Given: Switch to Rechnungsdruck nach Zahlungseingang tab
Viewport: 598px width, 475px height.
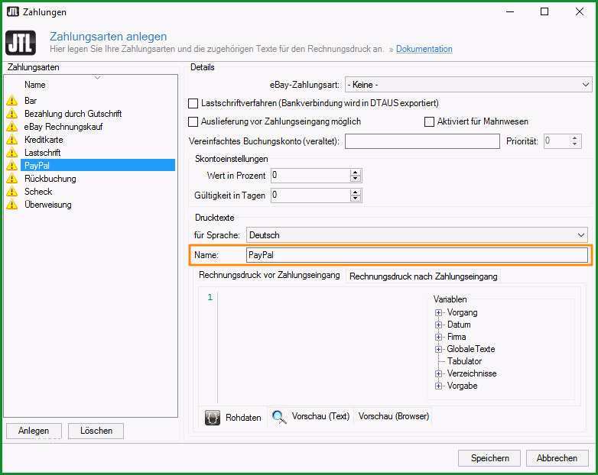Looking at the screenshot, I should click(424, 276).
